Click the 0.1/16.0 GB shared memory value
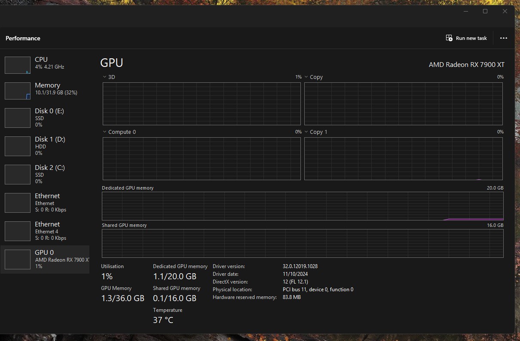The width and height of the screenshot is (520, 341). [174, 298]
